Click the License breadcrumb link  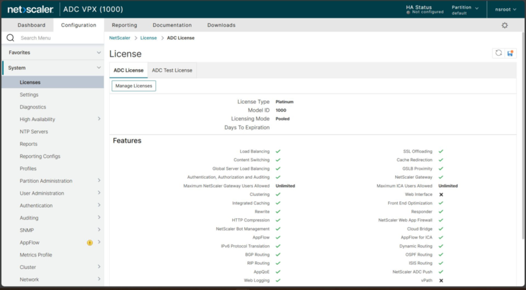[149, 38]
